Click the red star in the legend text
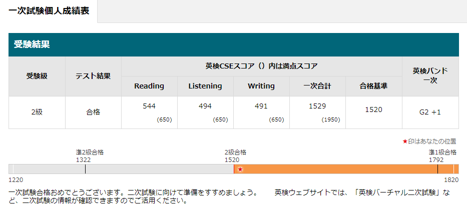Screen dimensions: 467x213 405,141
